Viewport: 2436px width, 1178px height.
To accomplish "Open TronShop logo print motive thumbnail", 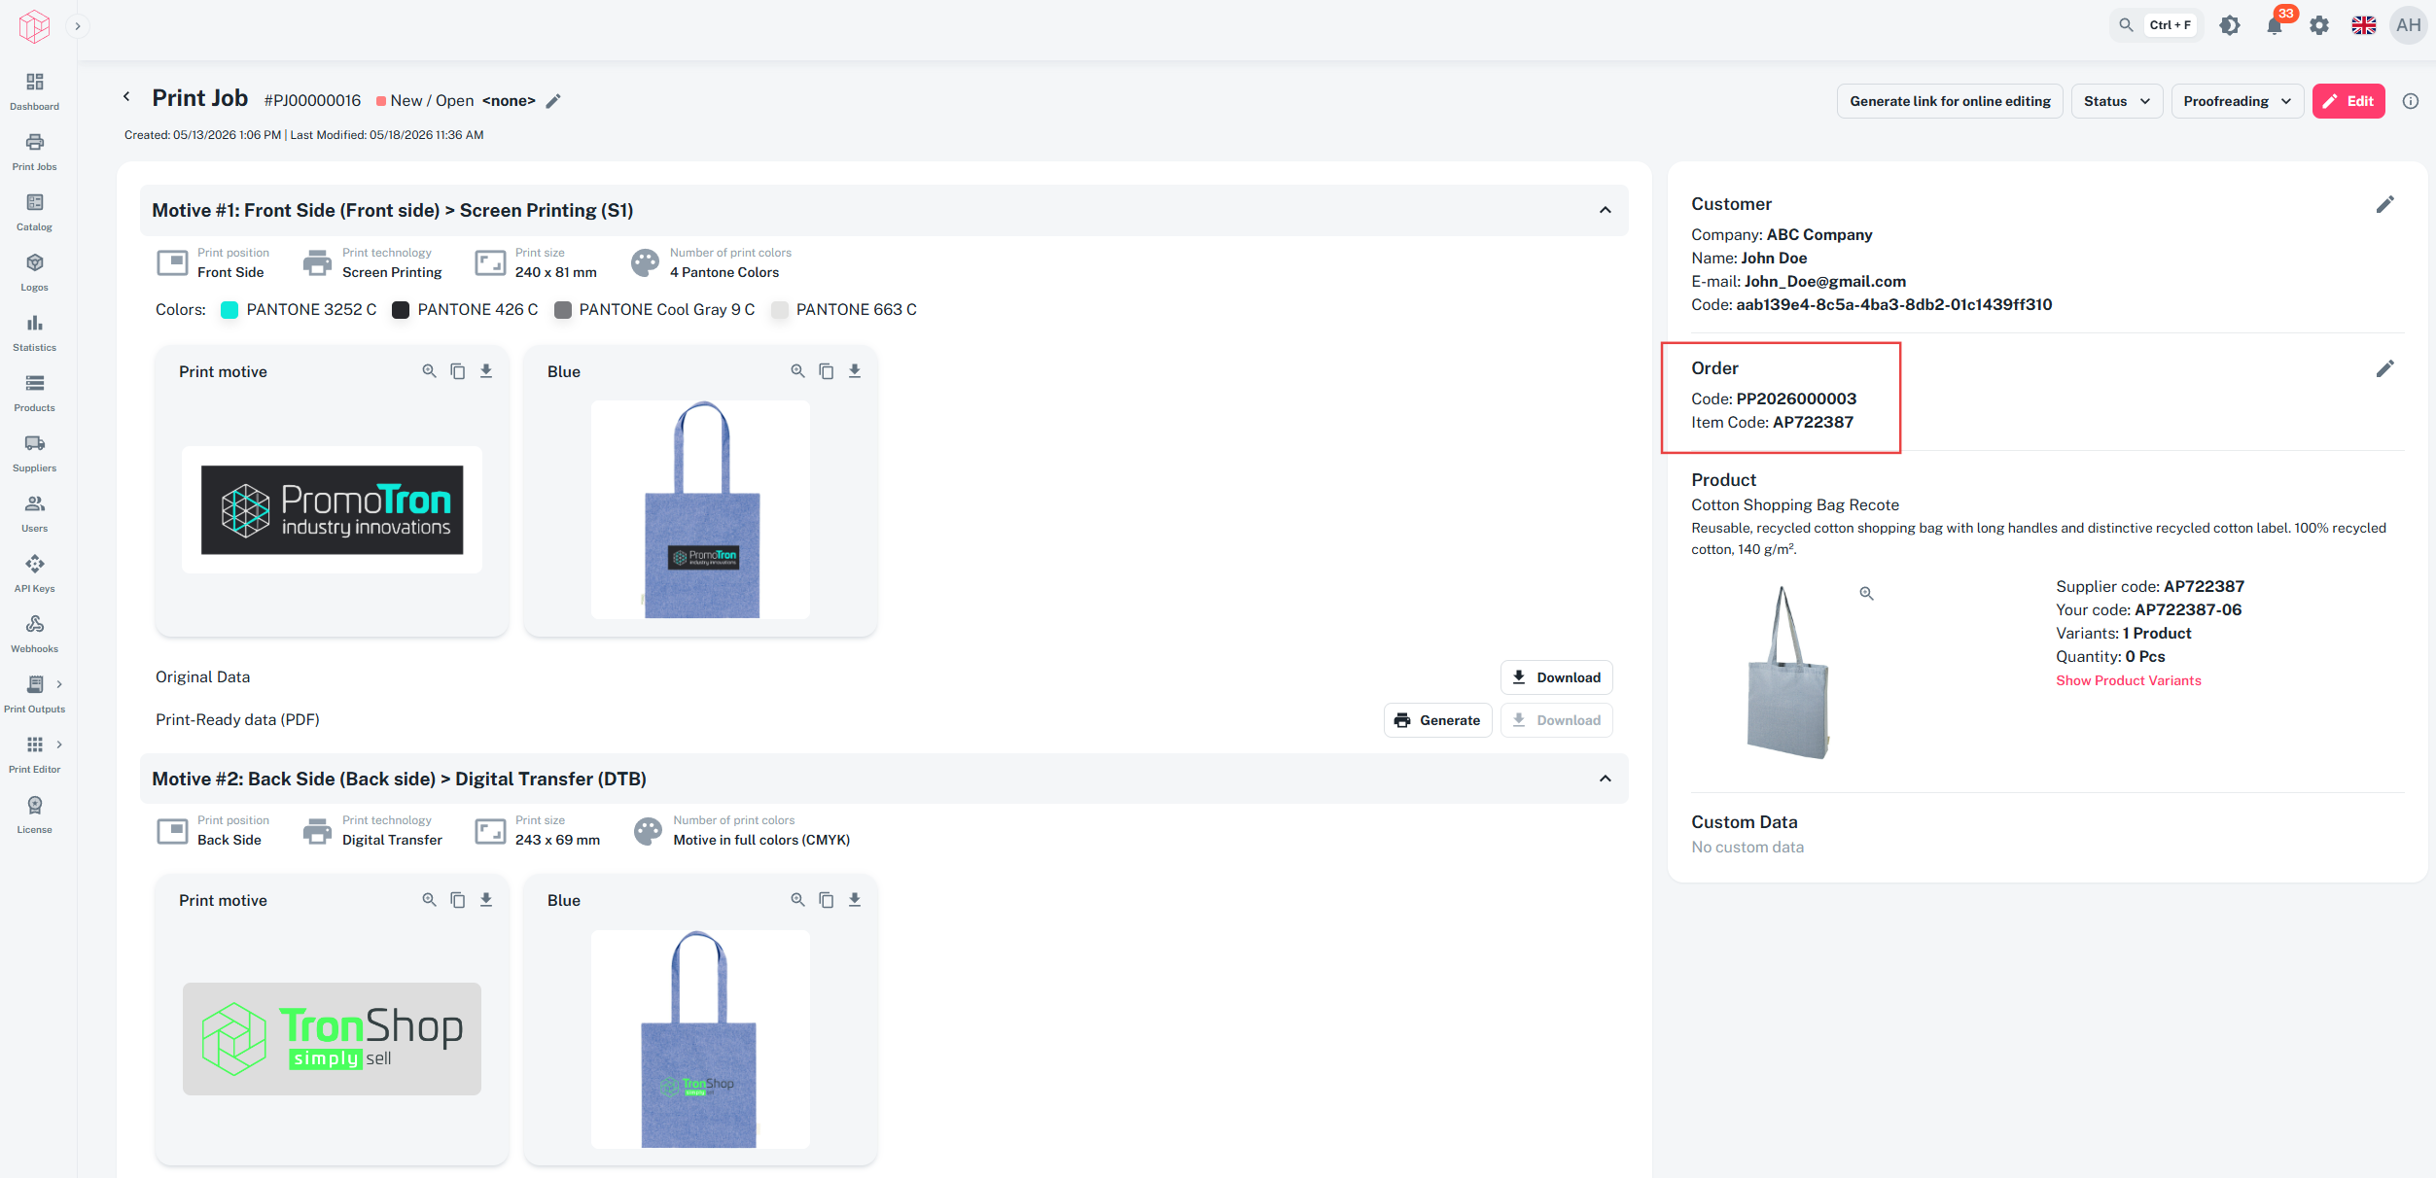I will point(332,1039).
